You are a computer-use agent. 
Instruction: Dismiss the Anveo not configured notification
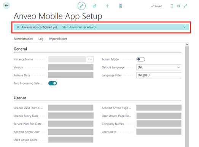pos(18,27)
